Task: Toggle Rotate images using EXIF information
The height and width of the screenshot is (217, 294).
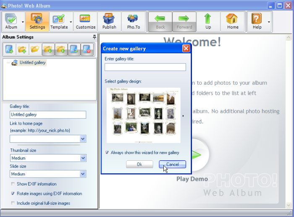Action: pyautogui.click(x=13, y=193)
